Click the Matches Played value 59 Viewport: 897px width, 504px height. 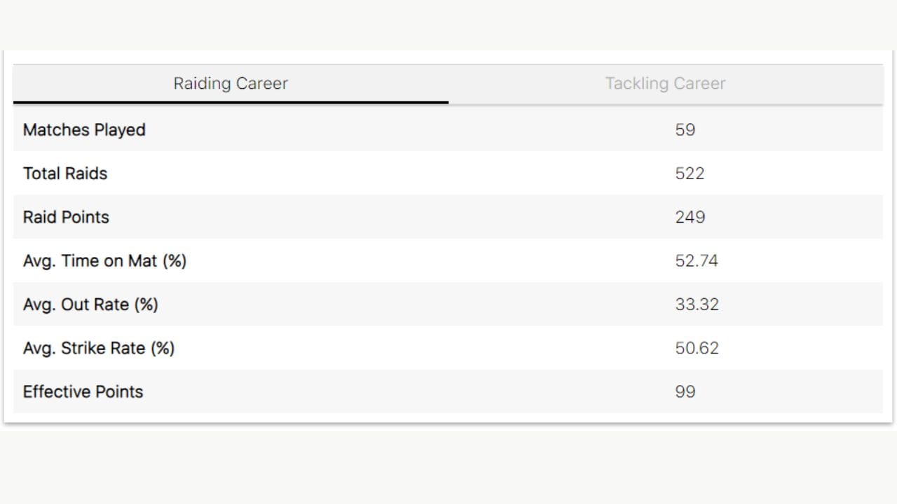685,130
